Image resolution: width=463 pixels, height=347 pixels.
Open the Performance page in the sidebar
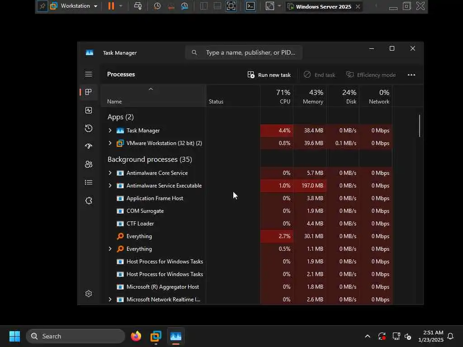(89, 110)
